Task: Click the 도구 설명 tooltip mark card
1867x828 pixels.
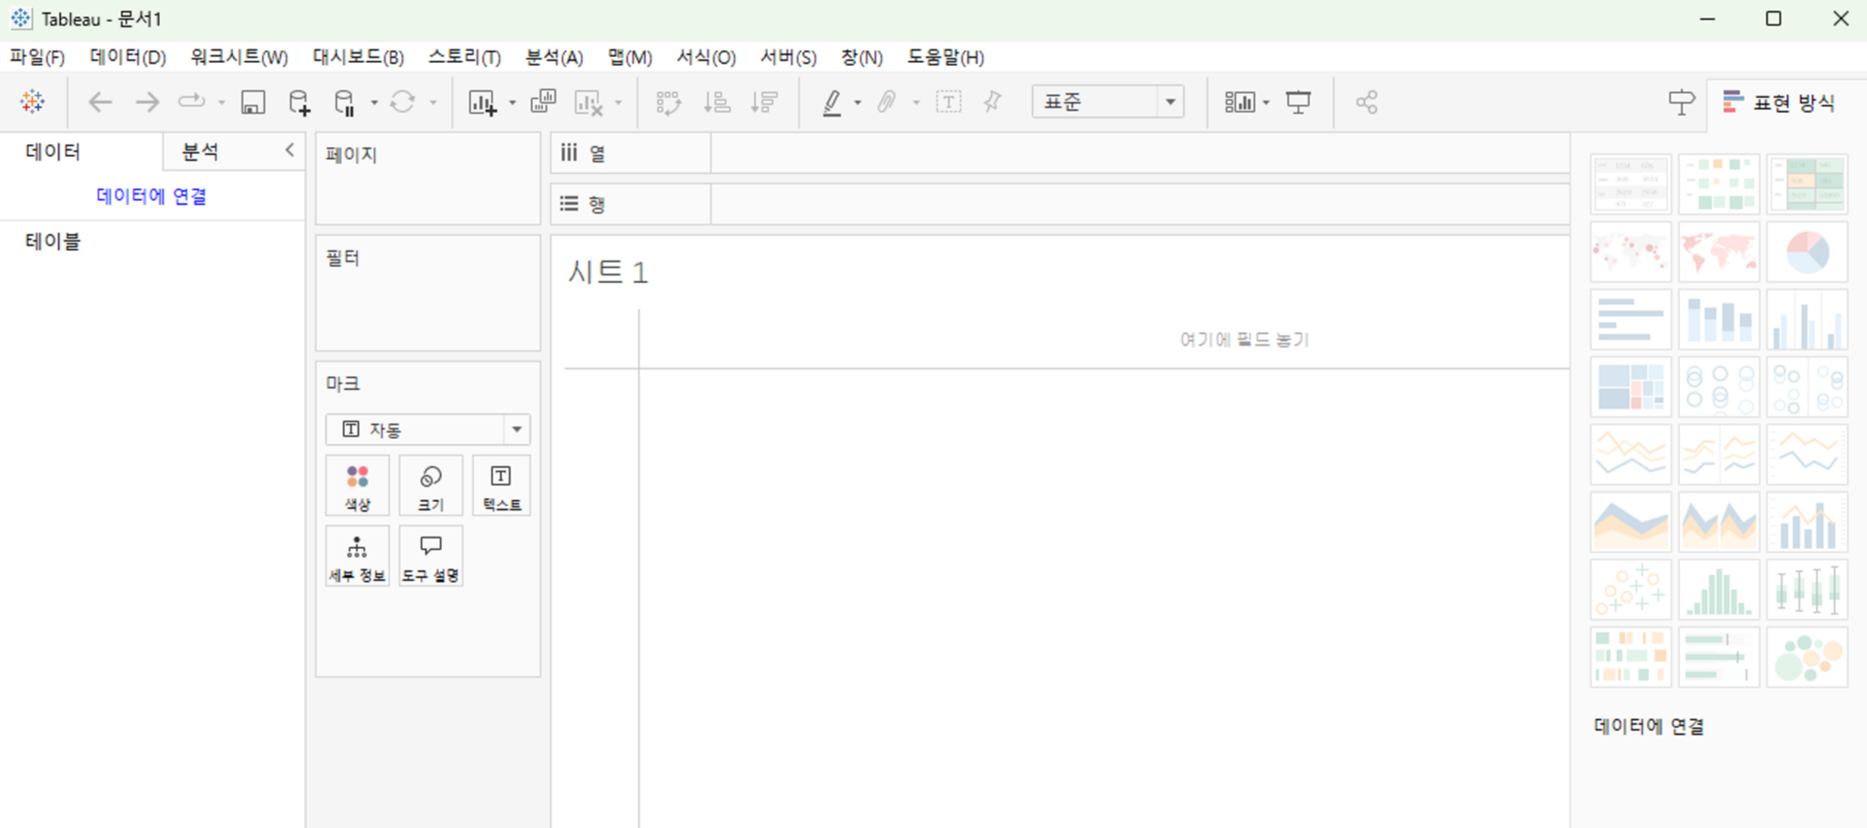Action: 431,556
